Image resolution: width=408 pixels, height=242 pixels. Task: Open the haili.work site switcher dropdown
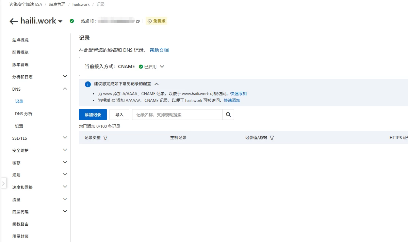coord(60,21)
